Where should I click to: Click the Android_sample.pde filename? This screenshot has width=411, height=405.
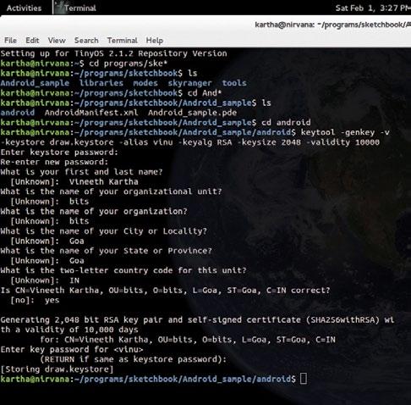tap(192, 113)
